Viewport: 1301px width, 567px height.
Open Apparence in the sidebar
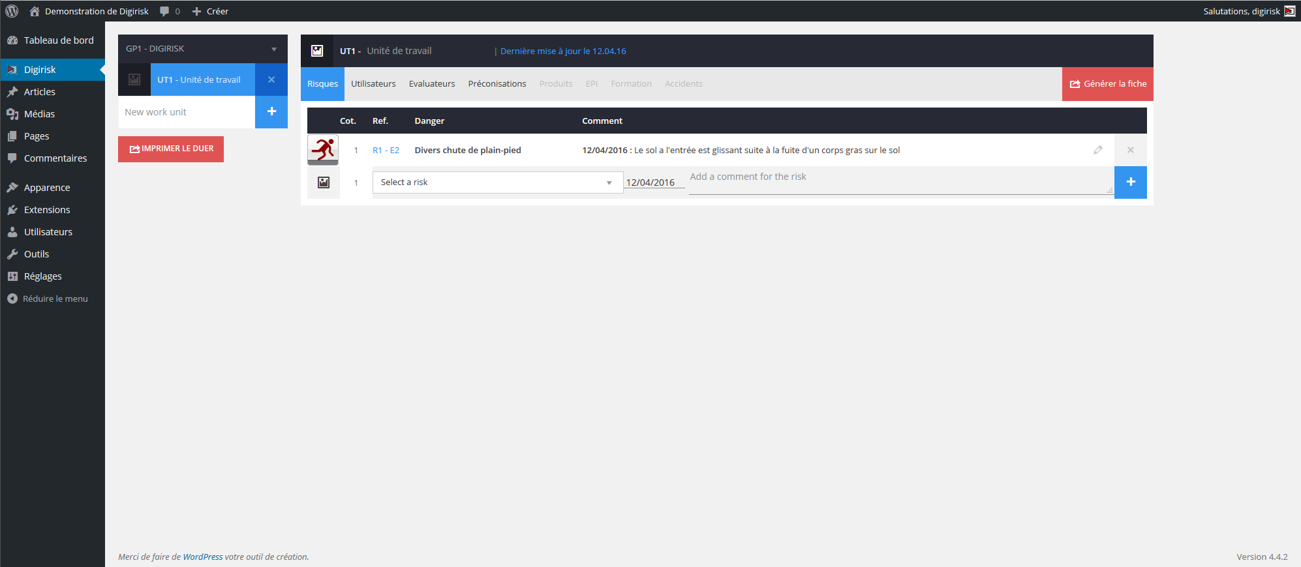pos(52,188)
